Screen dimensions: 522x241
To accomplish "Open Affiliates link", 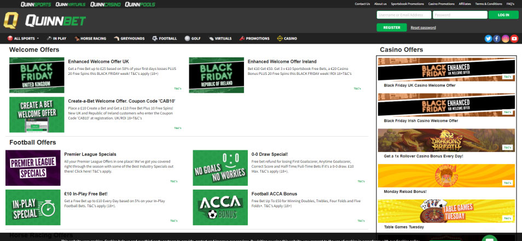I will pos(465,4).
